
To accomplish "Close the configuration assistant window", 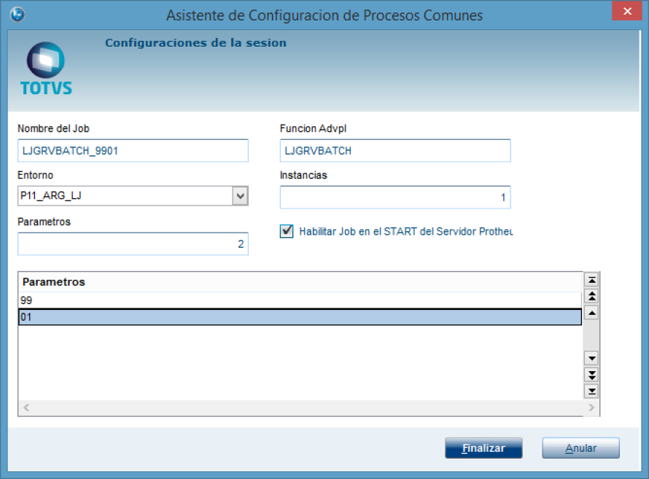I will coord(626,13).
